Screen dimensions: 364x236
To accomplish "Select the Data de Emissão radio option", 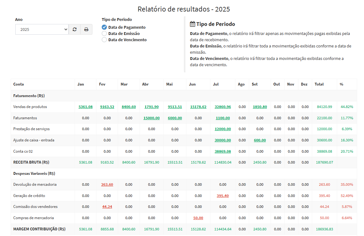I will pos(104,33).
